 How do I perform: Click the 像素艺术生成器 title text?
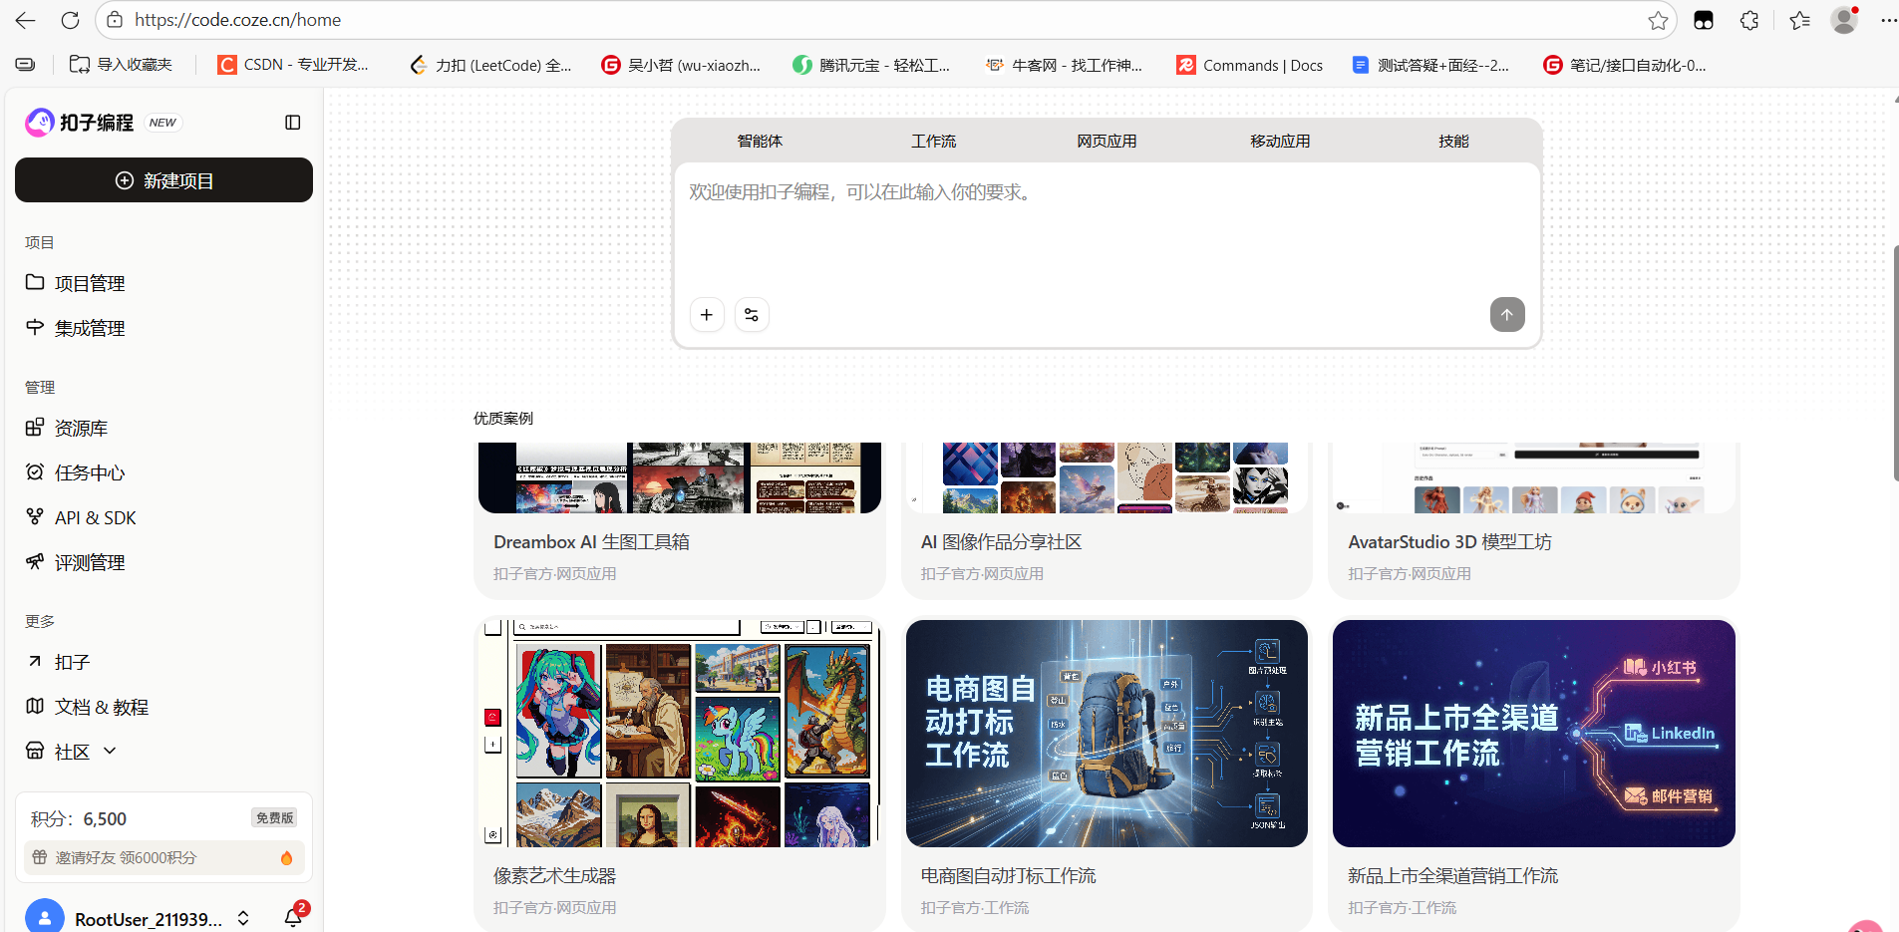point(554,876)
